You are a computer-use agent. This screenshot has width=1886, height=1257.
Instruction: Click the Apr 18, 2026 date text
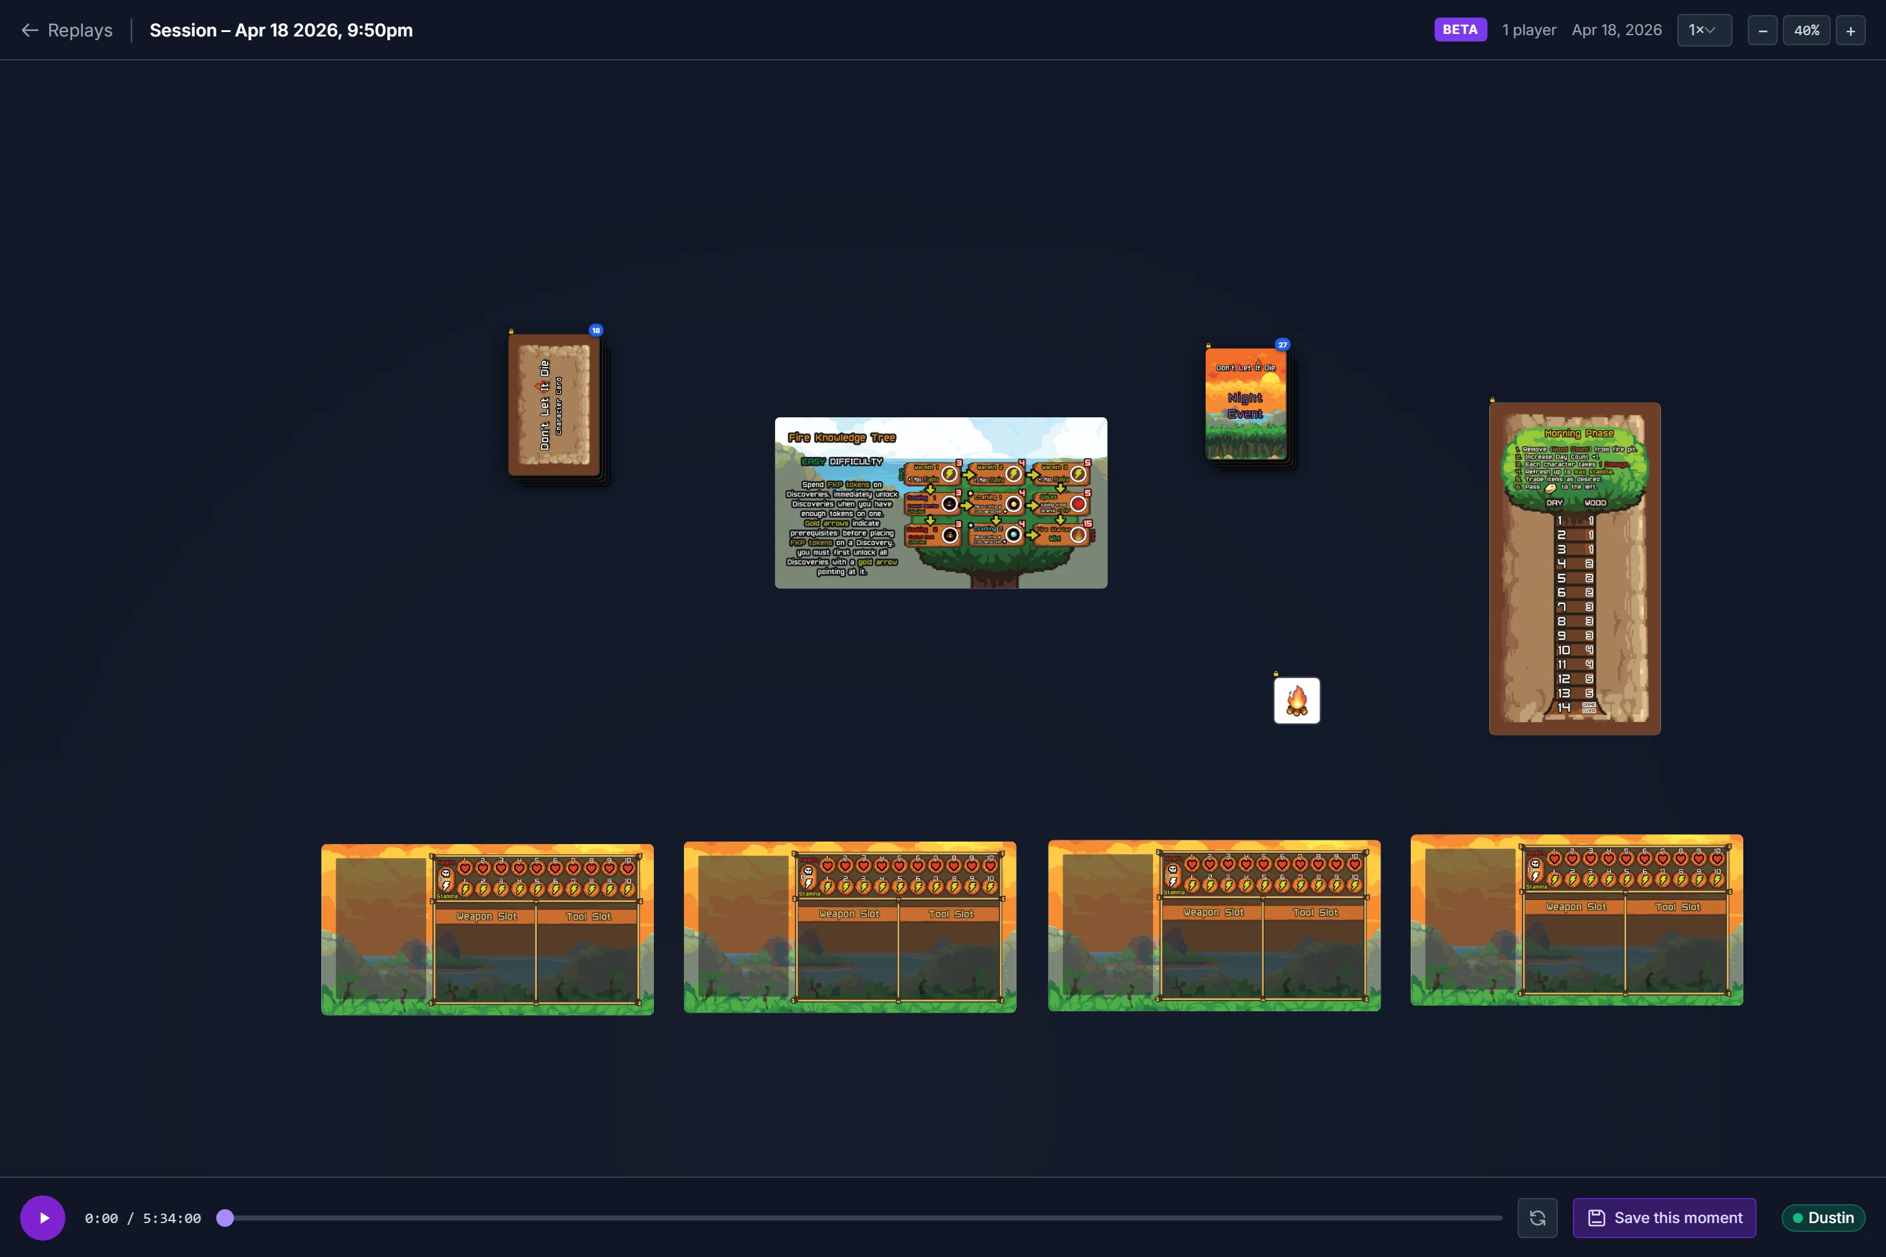point(1616,30)
